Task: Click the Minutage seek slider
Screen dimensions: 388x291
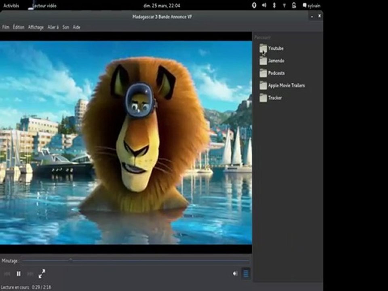Action: [136, 261]
